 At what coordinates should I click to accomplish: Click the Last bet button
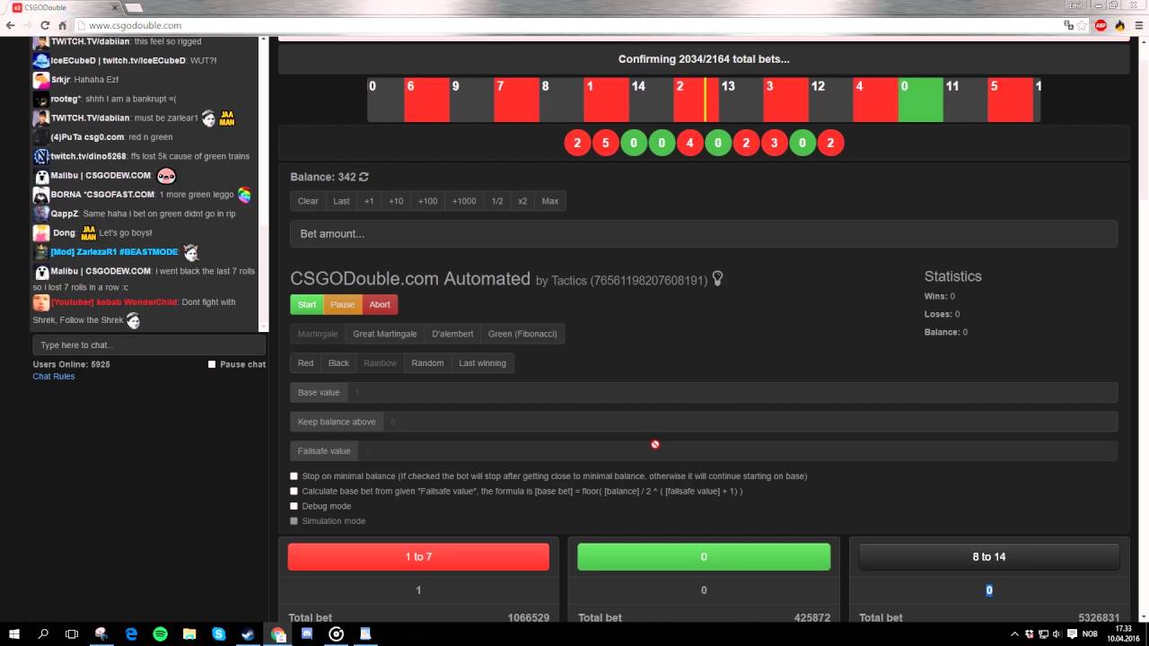[x=341, y=201]
